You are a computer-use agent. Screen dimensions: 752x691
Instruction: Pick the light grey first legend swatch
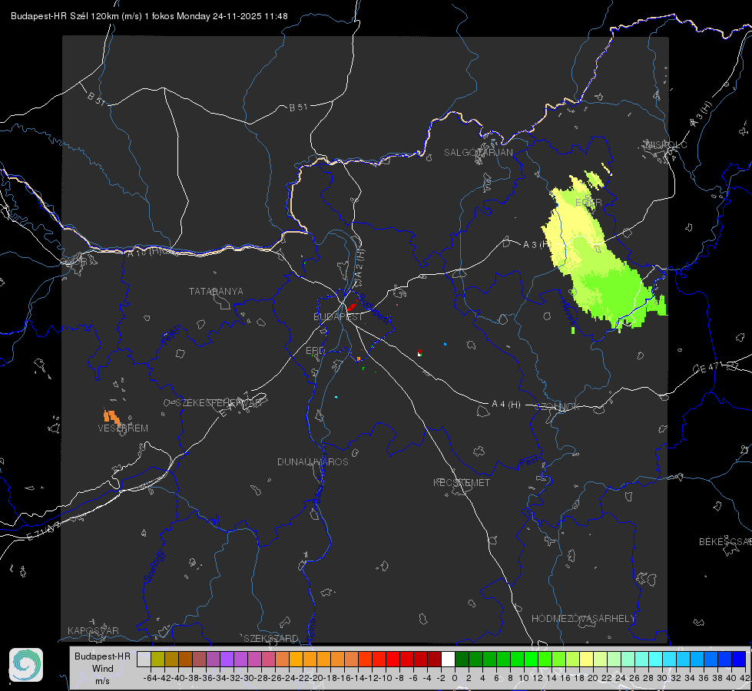point(144,659)
